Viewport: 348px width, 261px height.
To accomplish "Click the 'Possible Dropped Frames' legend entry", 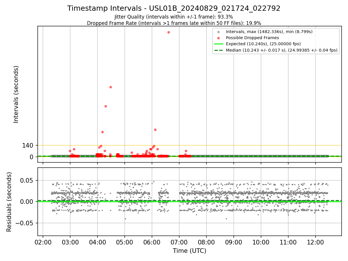I will (x=252, y=38).
